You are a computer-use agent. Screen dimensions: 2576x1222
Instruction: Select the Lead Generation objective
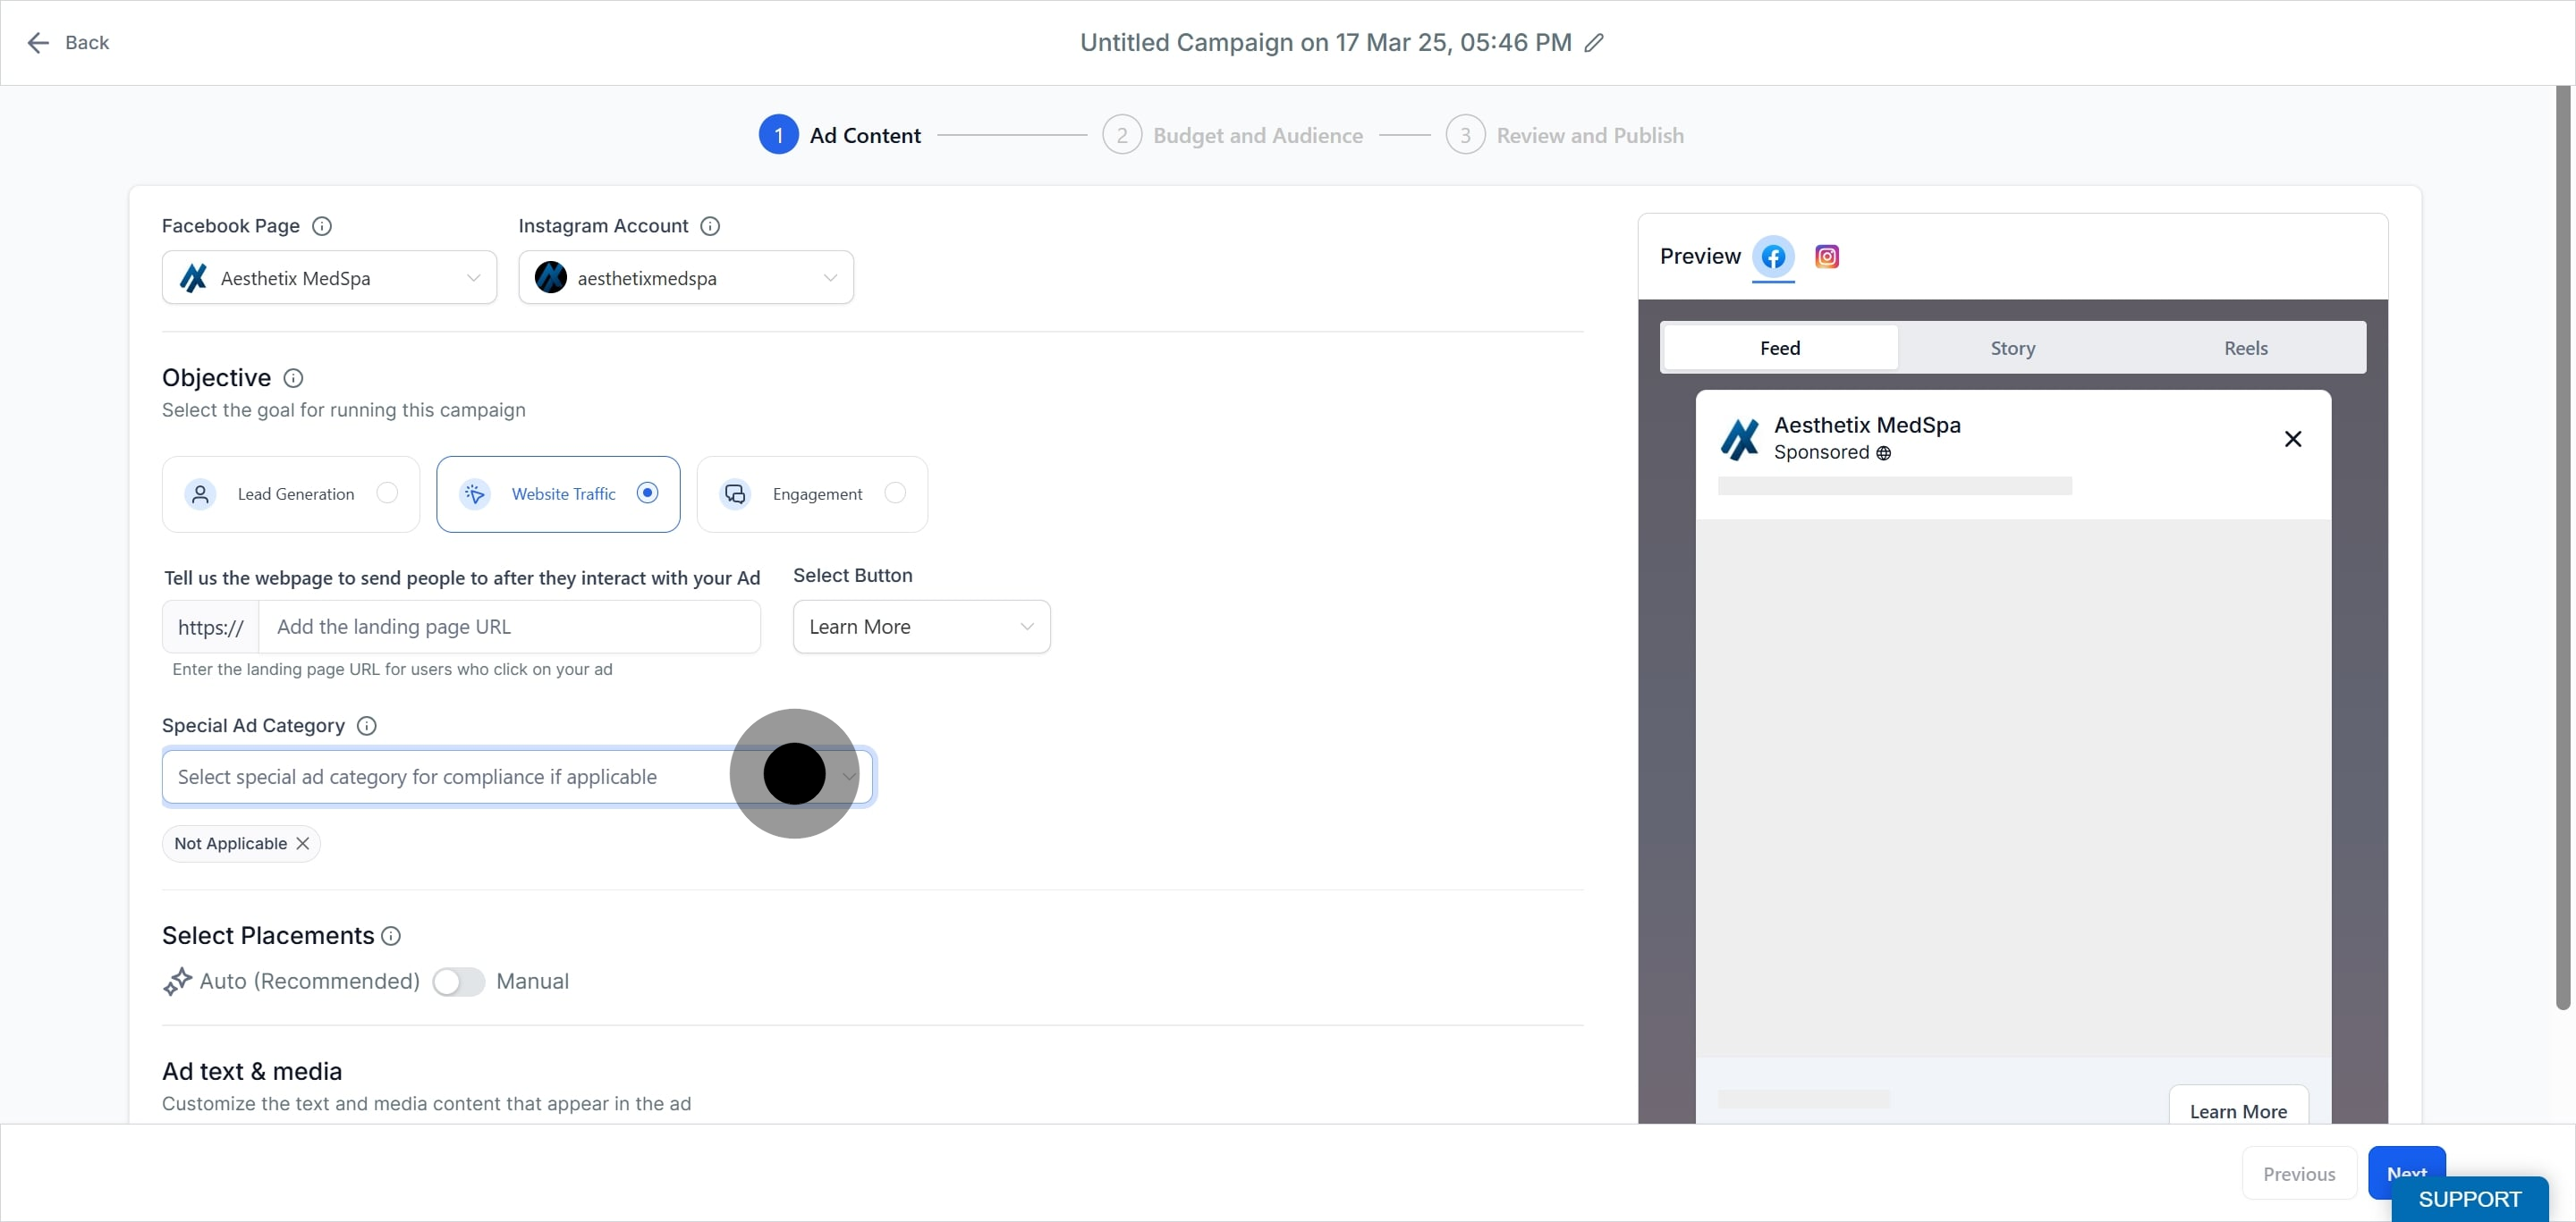[x=291, y=493]
